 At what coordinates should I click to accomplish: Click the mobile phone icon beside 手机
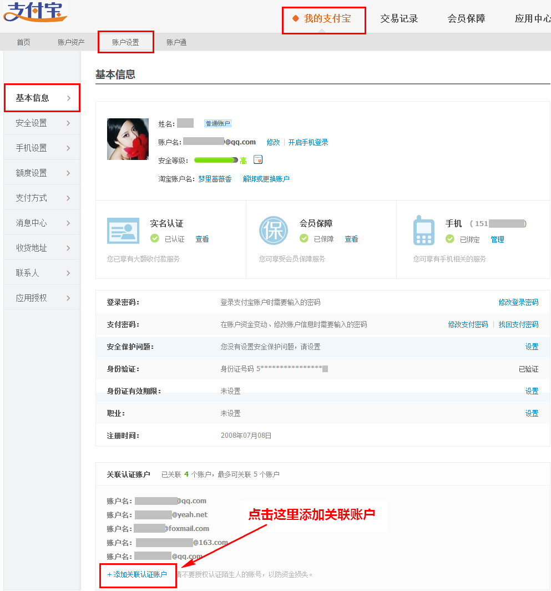pyautogui.click(x=424, y=231)
